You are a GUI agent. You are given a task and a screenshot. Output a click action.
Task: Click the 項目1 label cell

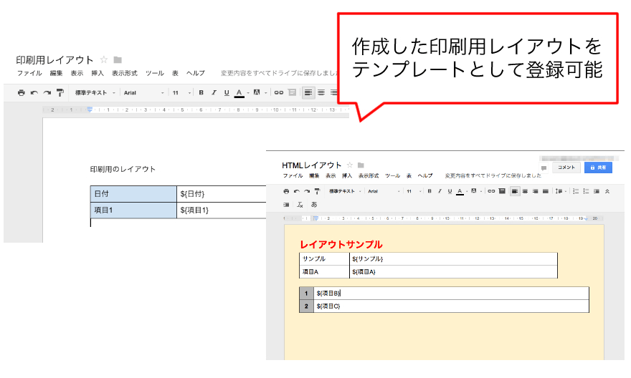pyautogui.click(x=133, y=210)
